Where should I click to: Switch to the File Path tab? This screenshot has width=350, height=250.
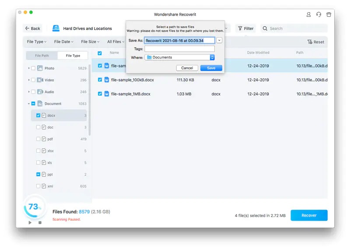pyautogui.click(x=42, y=56)
